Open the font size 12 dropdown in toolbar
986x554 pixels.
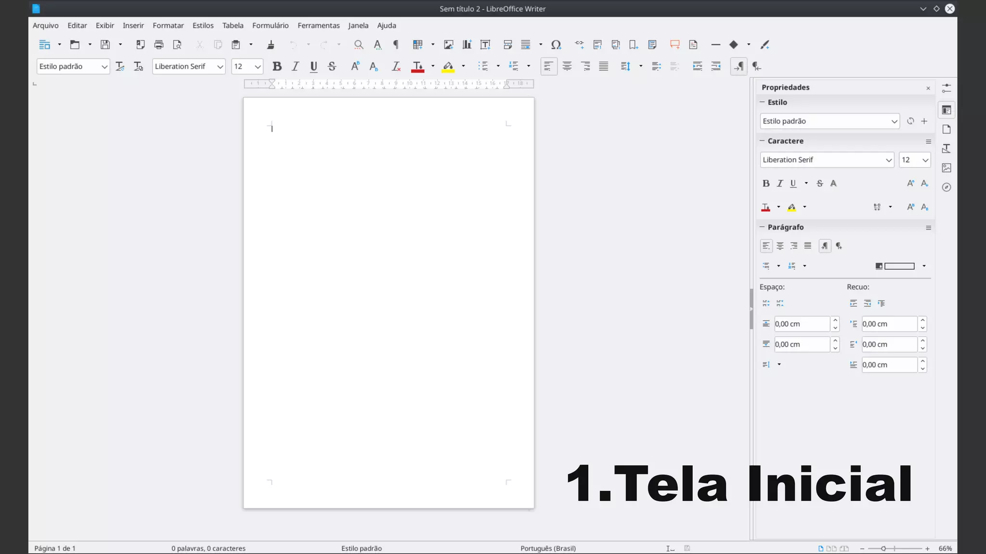(x=258, y=66)
